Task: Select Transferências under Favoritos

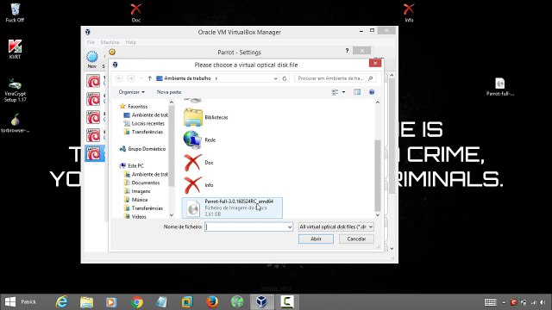Action: click(x=144, y=132)
